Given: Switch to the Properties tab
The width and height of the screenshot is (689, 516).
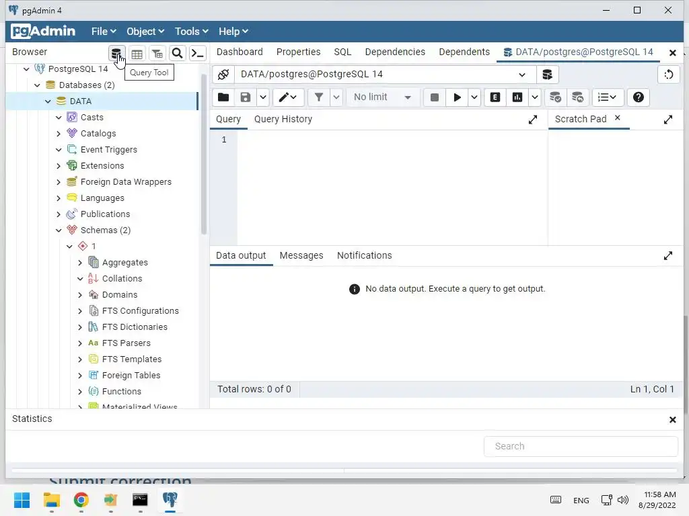Looking at the screenshot, I should [298, 52].
